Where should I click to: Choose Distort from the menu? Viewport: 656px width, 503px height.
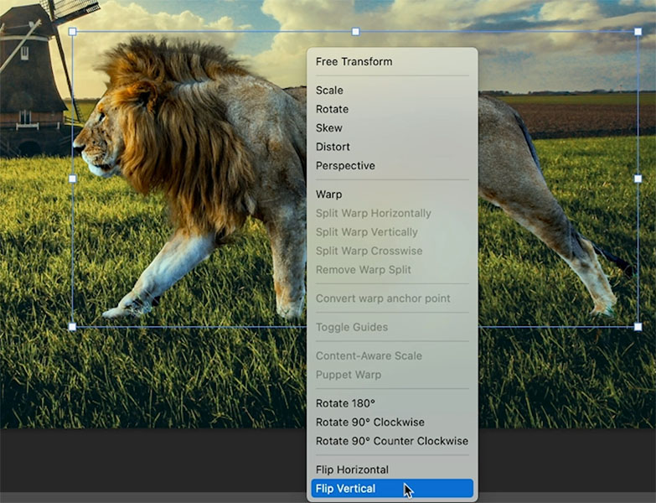tap(392, 147)
